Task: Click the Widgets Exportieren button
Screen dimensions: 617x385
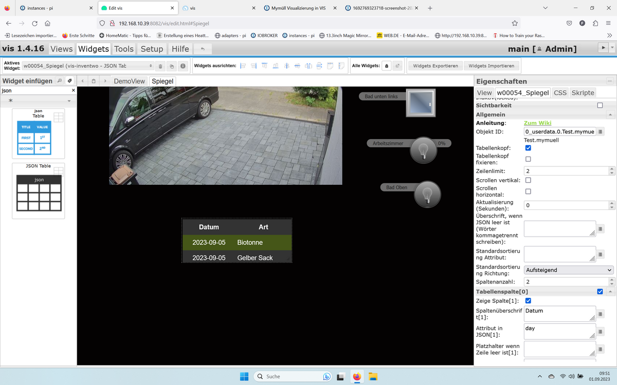Action: click(x=435, y=66)
